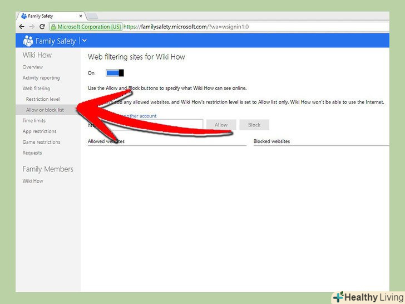Screen dimensions: 405x304
Task: Close the Family Safety browser tab
Action: point(81,16)
